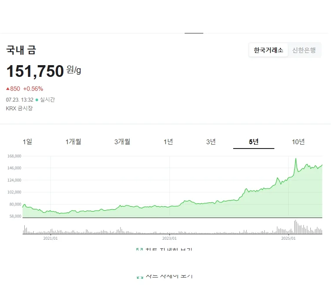This screenshot has width=332, height=304.
Task: Click the 102,000 y-axis label
Action: pos(14,192)
